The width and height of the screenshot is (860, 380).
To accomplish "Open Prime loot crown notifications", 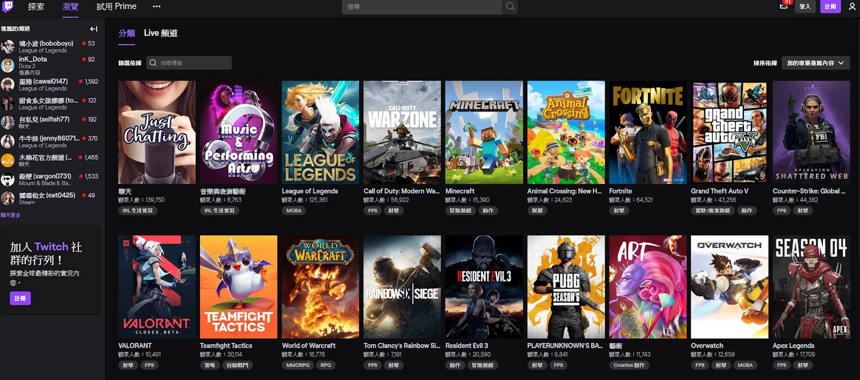I will click(784, 6).
